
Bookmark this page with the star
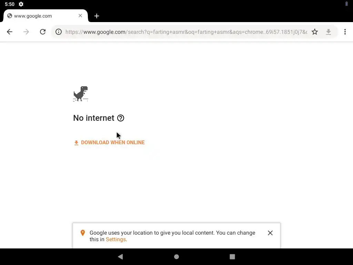[315, 32]
